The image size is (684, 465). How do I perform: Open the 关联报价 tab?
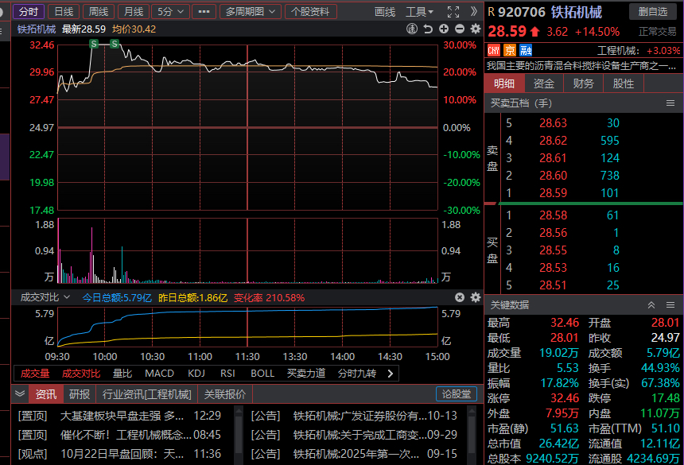point(225,394)
